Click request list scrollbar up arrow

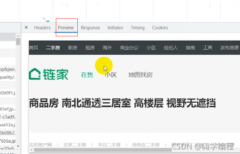click(x=18, y=36)
